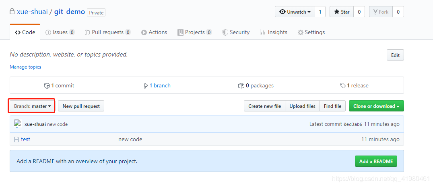View the 1 commit history

[59, 85]
